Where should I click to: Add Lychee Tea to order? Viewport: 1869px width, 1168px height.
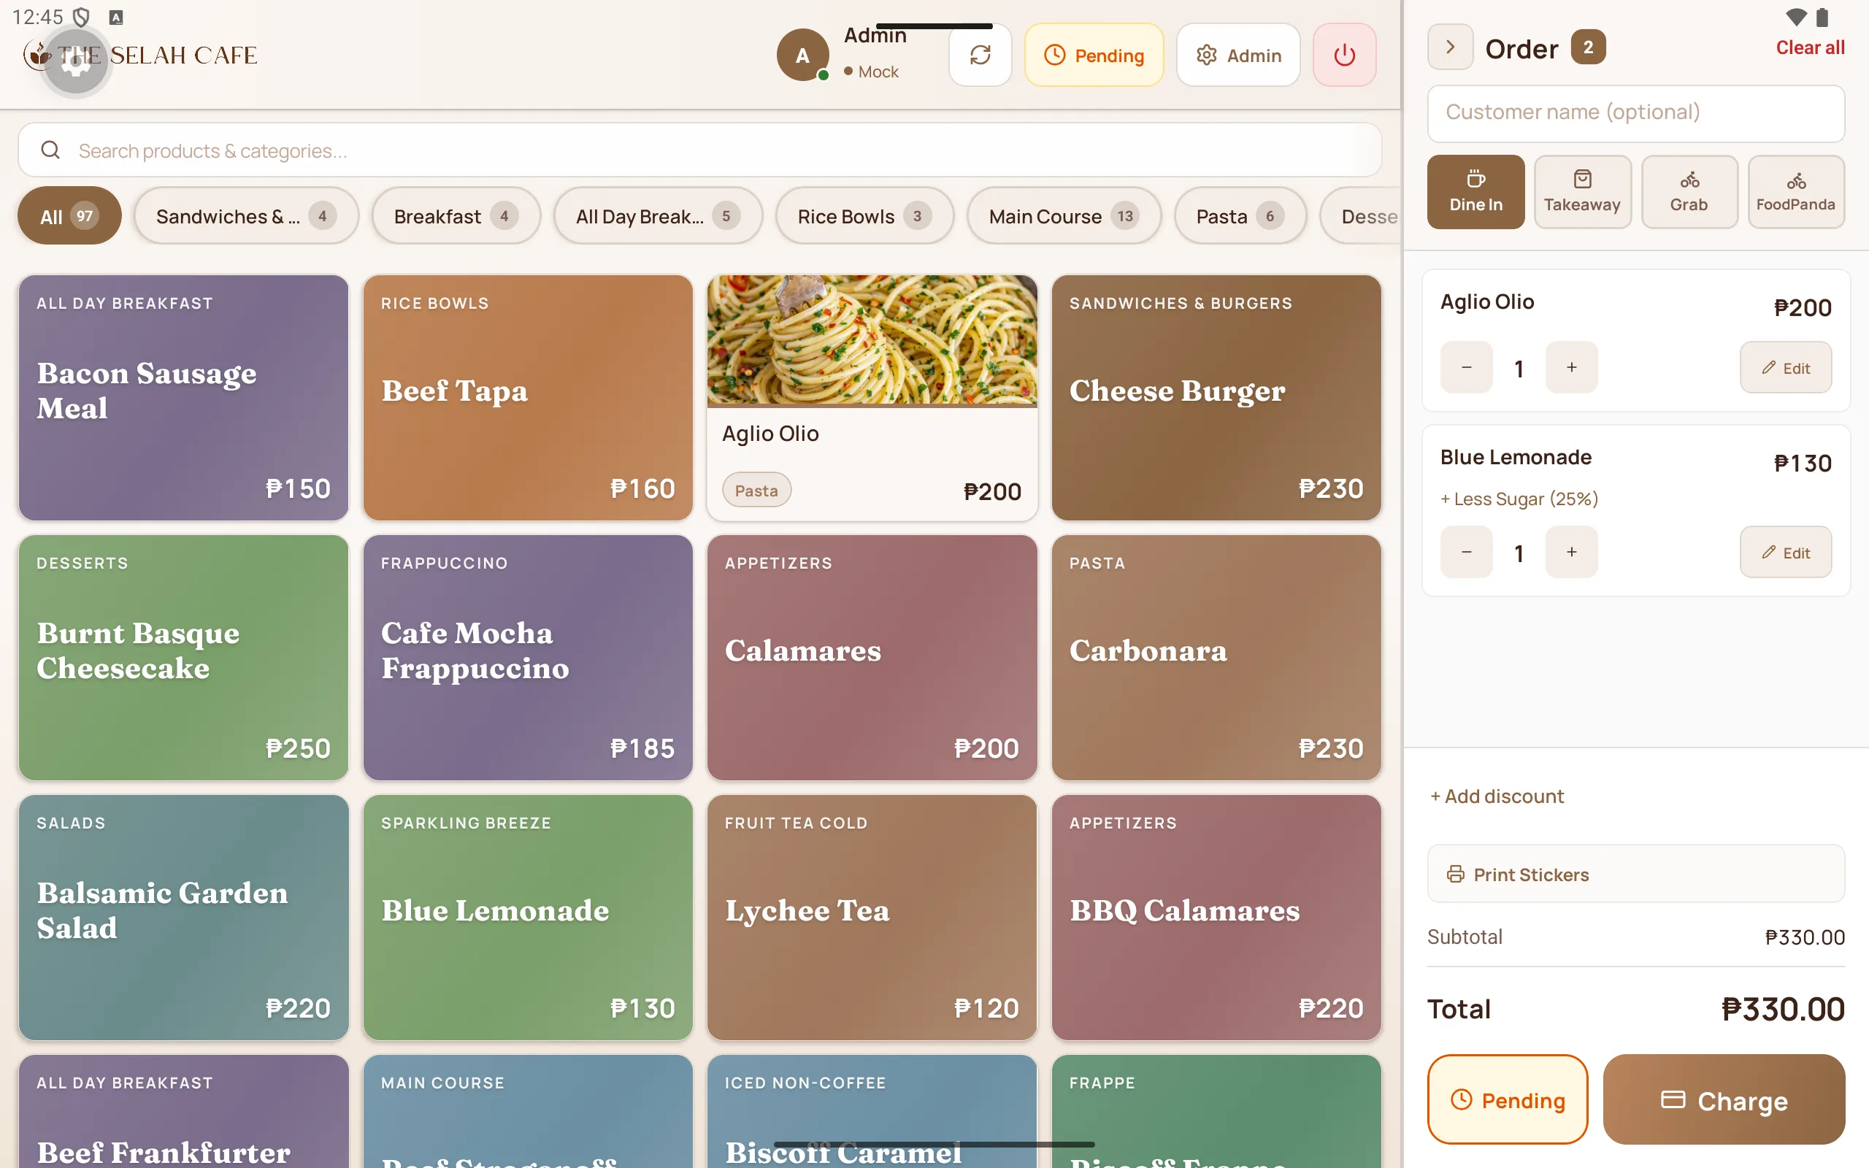coord(872,917)
